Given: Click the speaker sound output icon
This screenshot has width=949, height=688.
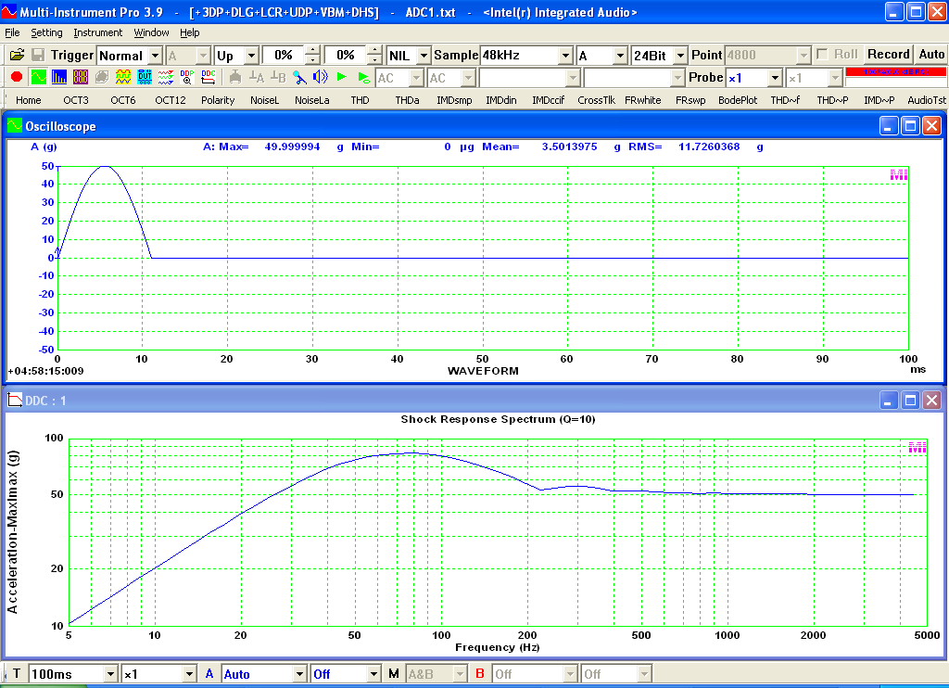Looking at the screenshot, I should click(320, 77).
